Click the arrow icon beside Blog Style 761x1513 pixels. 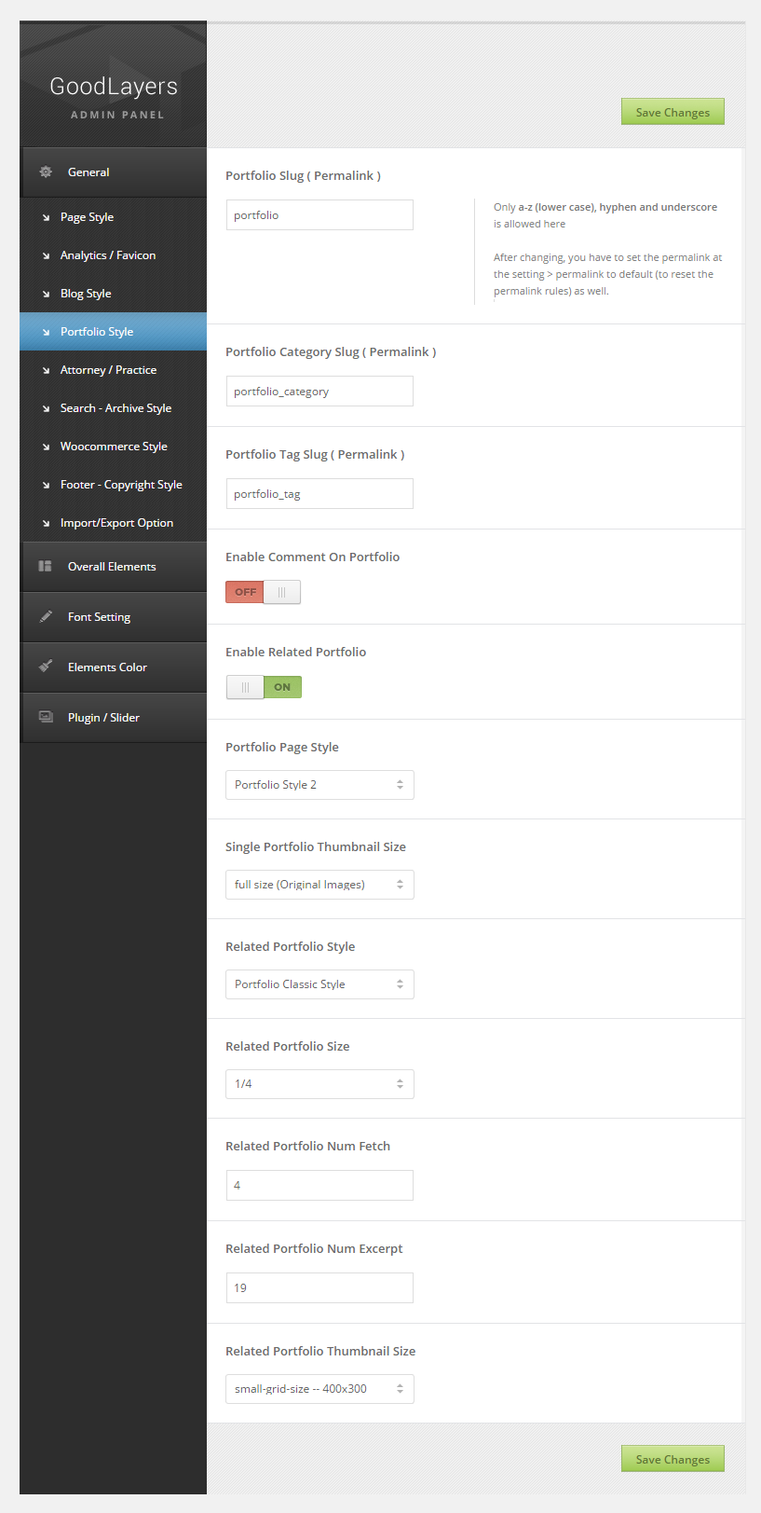(46, 294)
